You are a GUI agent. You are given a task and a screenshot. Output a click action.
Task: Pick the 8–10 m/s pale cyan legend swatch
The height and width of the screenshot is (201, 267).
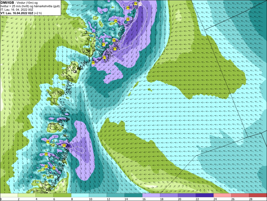point(80,195)
